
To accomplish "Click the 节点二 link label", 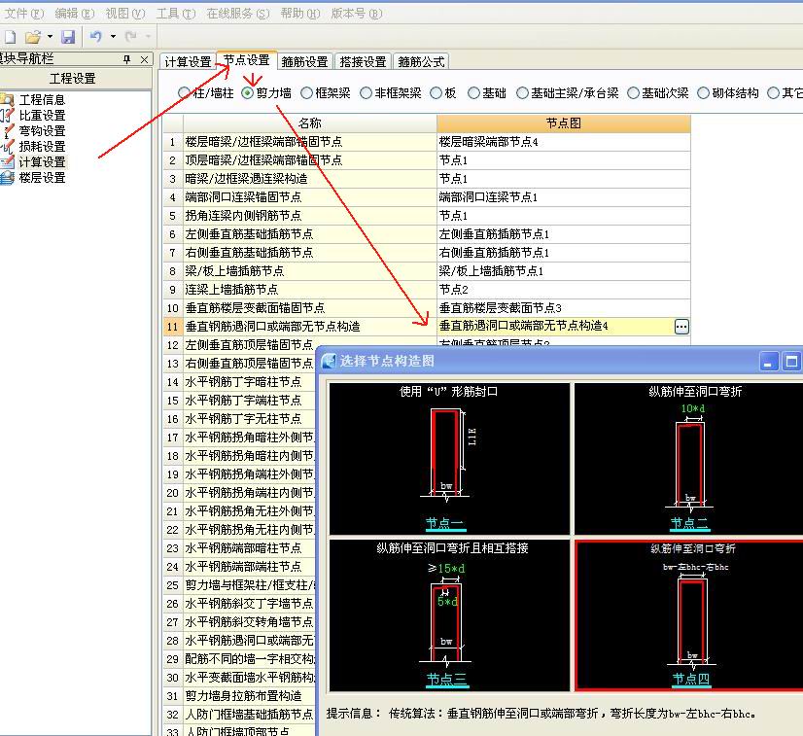I will pos(689,523).
